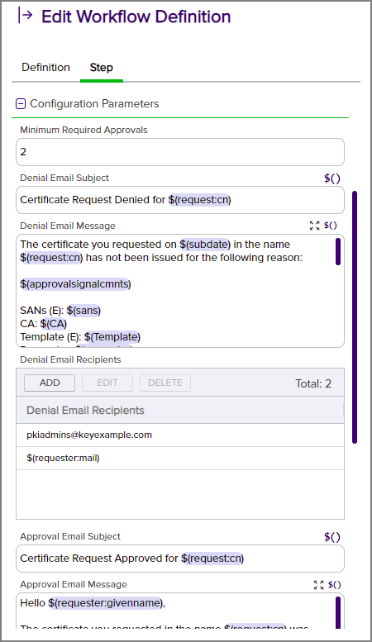372x642 pixels.
Task: Insert token icon for Approval Email Message
Action: pos(334,585)
